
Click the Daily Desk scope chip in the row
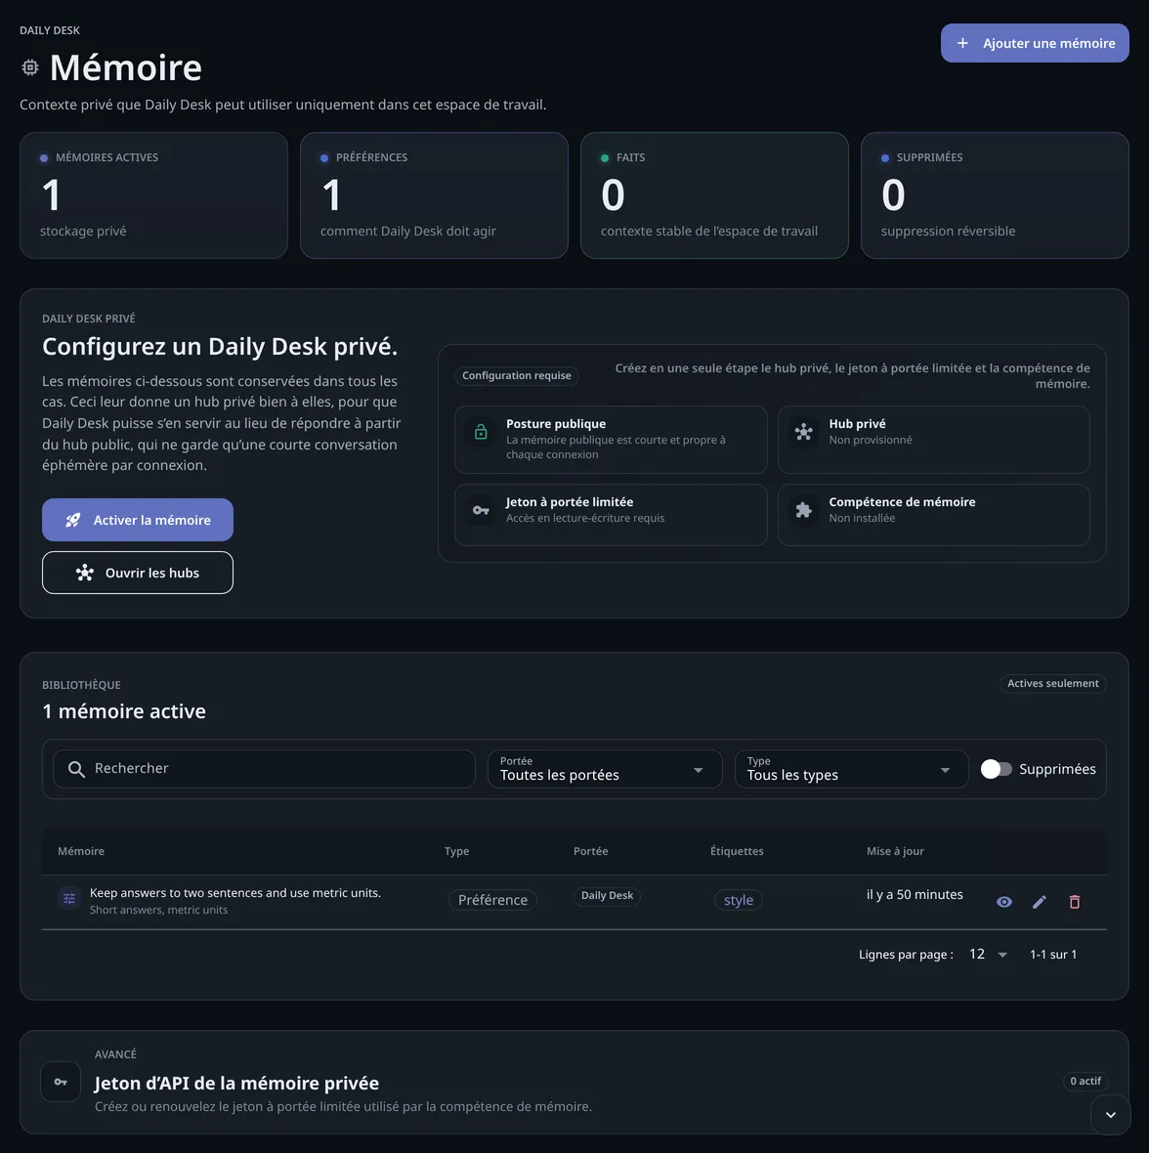pos(607,896)
